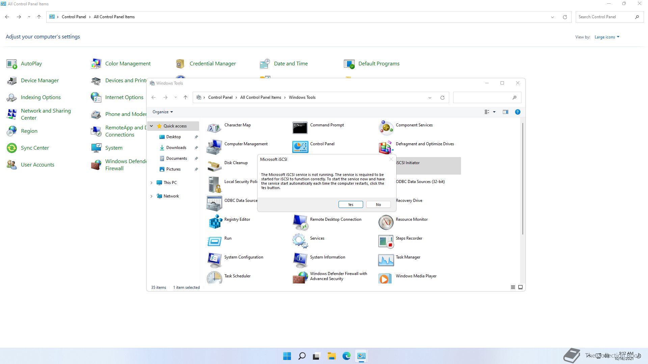Expand Network tree node
The height and width of the screenshot is (364, 648).
point(152,196)
